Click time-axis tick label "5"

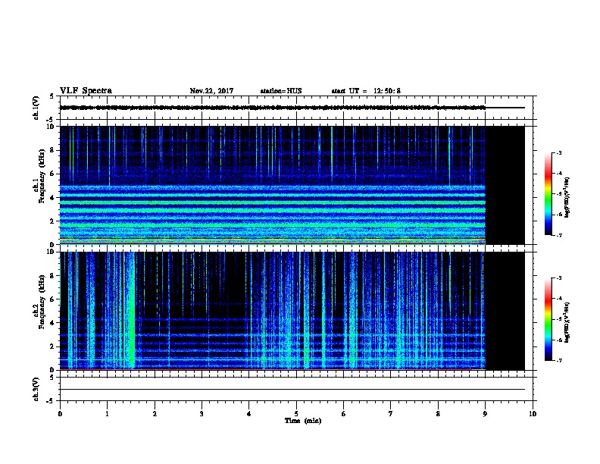296,414
